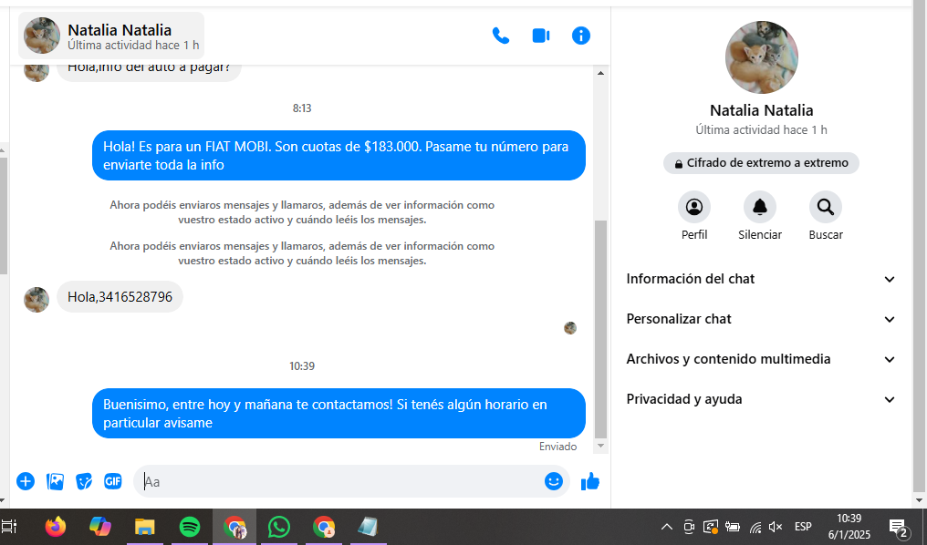Open the Wi-Fi network tray icon
927x545 pixels.
click(x=755, y=527)
